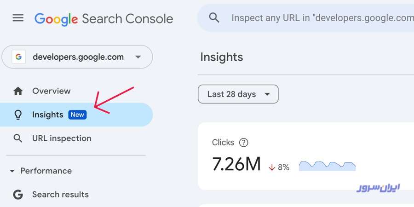The width and height of the screenshot is (414, 207).
Task: Click the Google G icon for Search results
Action: click(18, 195)
